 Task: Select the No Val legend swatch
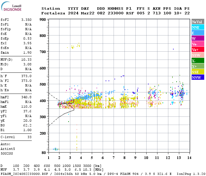[x=198, y=22]
